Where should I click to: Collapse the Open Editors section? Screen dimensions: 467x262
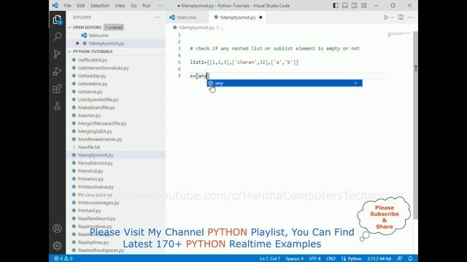click(x=87, y=28)
